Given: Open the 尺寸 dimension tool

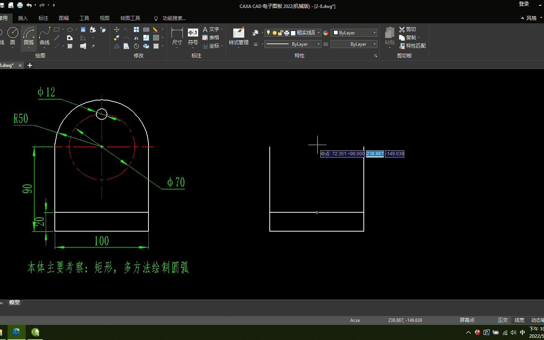Looking at the screenshot, I should (177, 36).
